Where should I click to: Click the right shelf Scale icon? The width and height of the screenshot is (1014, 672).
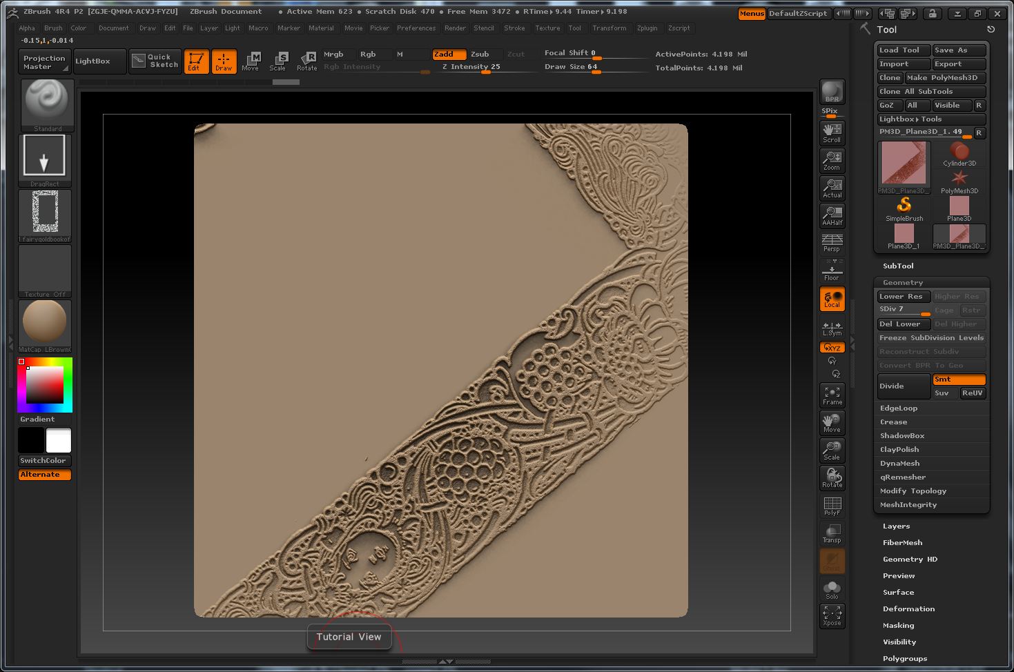(832, 450)
